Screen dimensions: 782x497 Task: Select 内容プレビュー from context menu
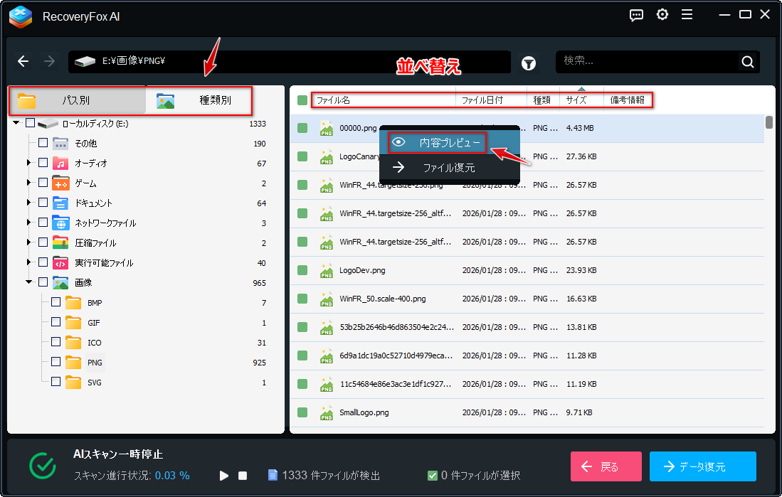tap(438, 142)
